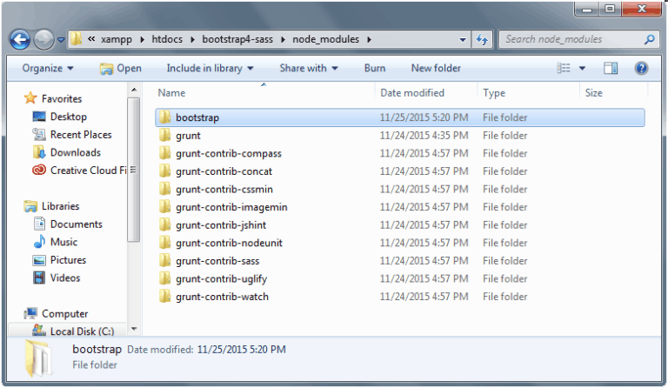Open the change view dropdown arrow

583,68
